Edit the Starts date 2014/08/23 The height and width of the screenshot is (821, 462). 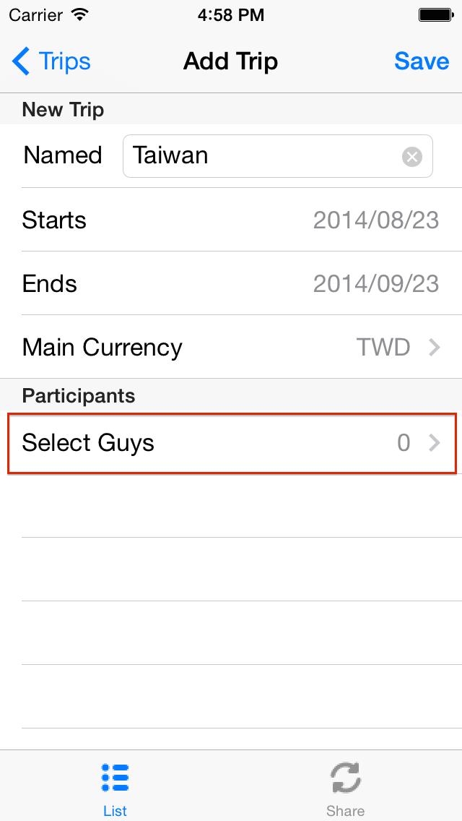(375, 220)
